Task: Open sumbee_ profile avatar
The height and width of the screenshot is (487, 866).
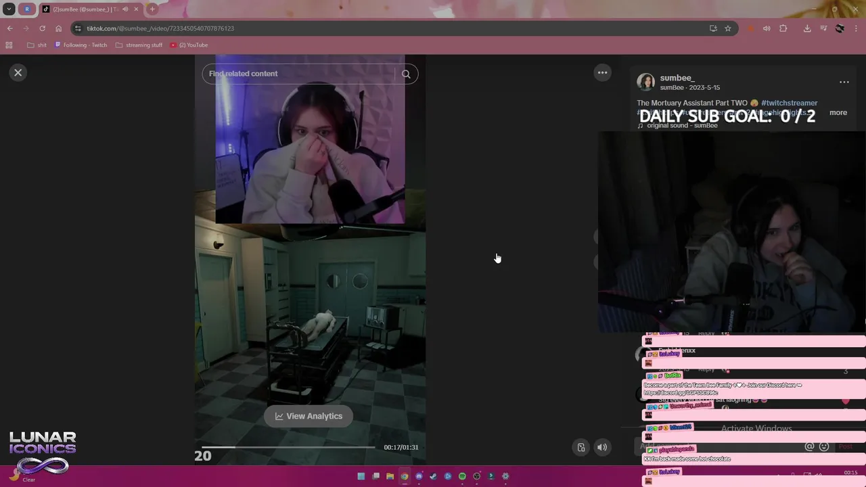Action: [645, 82]
